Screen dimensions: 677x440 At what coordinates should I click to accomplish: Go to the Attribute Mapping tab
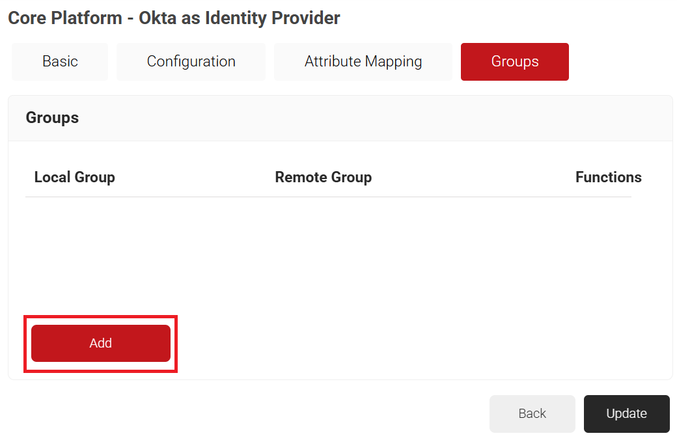363,62
